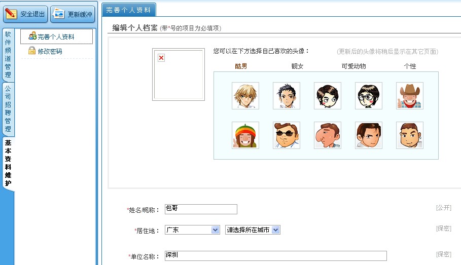Choose the 可爱动物 avatar category
The image size is (461, 265).
click(353, 66)
